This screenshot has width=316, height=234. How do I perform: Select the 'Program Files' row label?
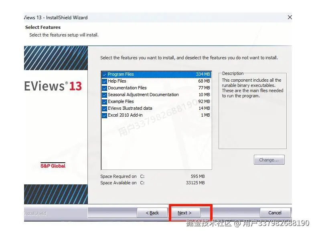coord(121,74)
